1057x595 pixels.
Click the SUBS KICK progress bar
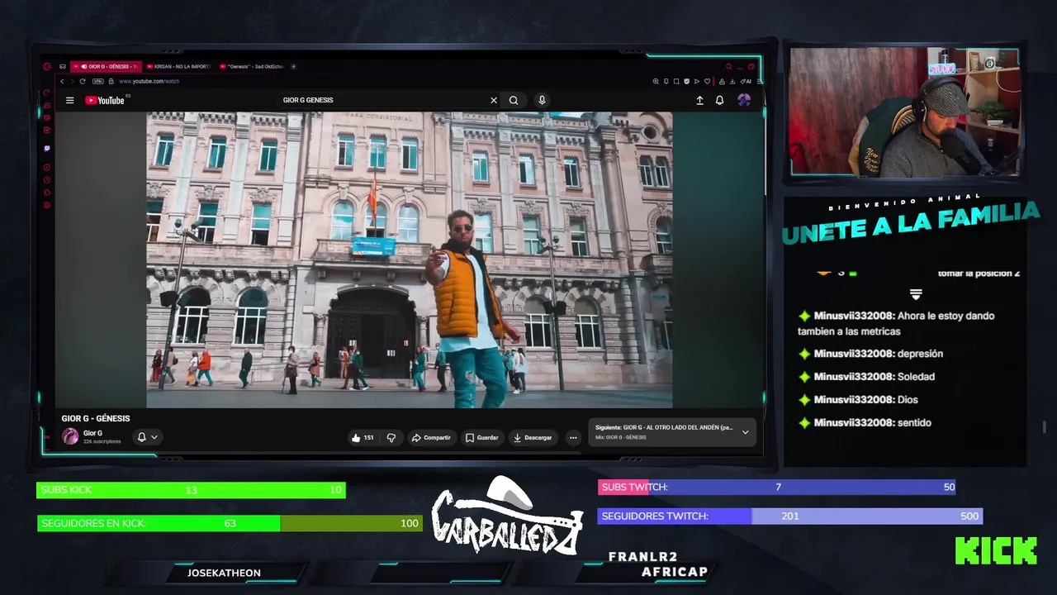pos(191,490)
